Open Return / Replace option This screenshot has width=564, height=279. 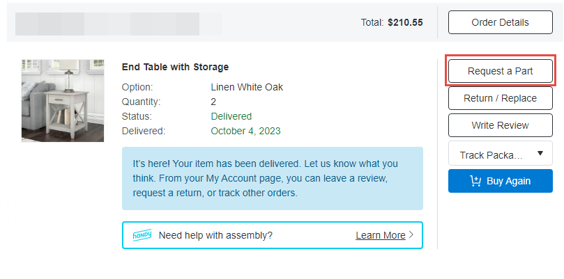pos(500,98)
